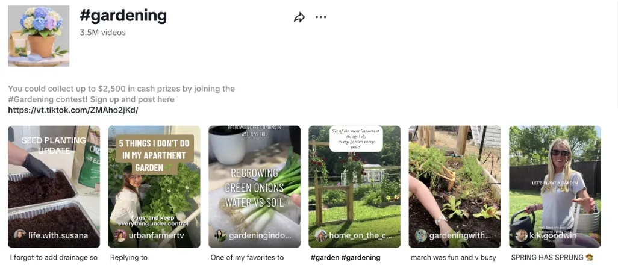The image size is (618, 268).
Task: Open the Seed Planting Update video
Action: point(54,187)
